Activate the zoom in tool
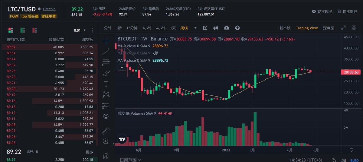The height and width of the screenshot is (162, 363). click(106, 141)
